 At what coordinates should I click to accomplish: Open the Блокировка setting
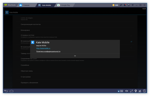tap(75, 30)
